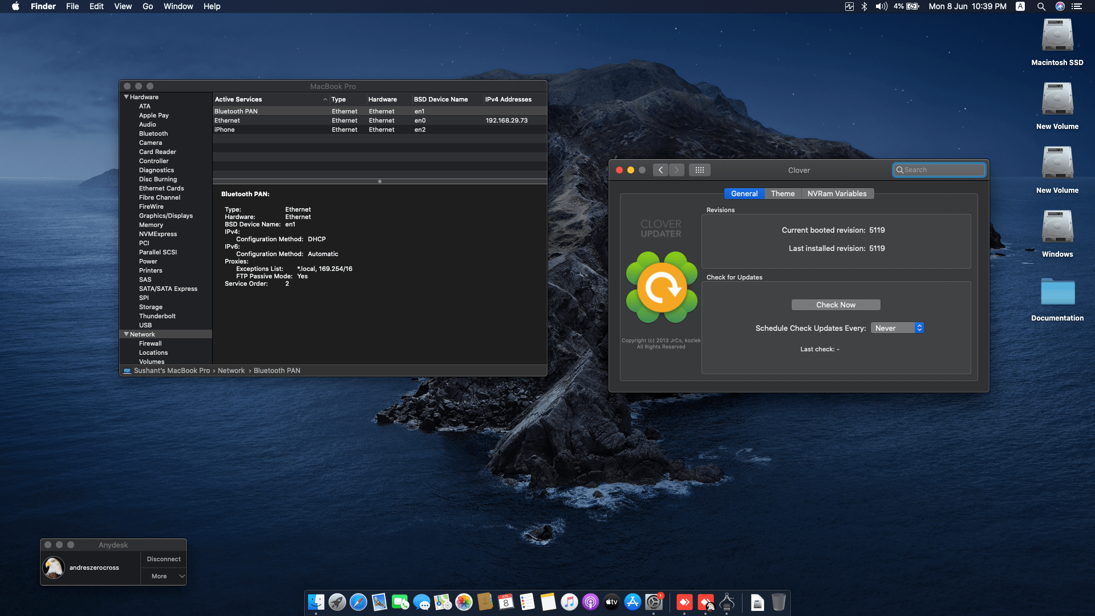
Task: Select the General tab in Clover
Action: [x=744, y=194]
